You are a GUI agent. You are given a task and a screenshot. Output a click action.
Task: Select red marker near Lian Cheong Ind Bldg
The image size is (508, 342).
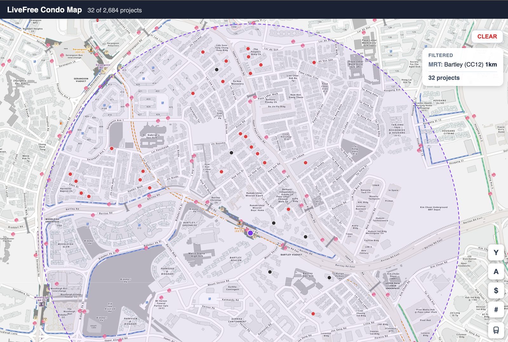pos(313,314)
